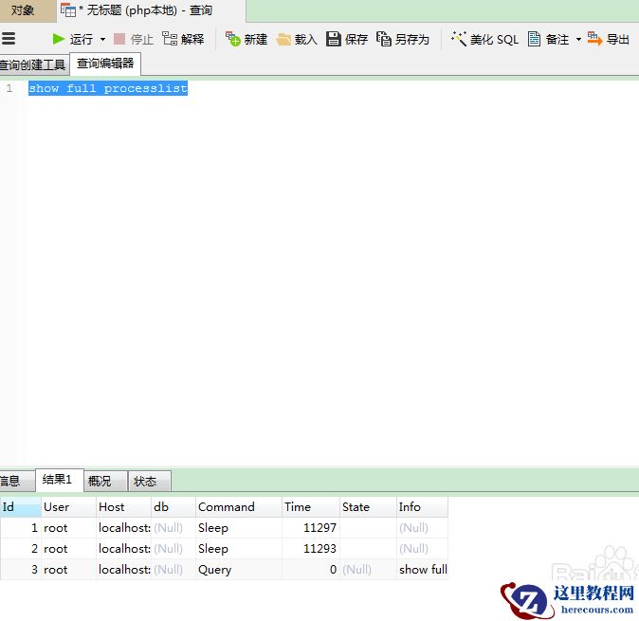This screenshot has width=639, height=621.
Task: Click the Notes (备注) icon
Action: [534, 39]
